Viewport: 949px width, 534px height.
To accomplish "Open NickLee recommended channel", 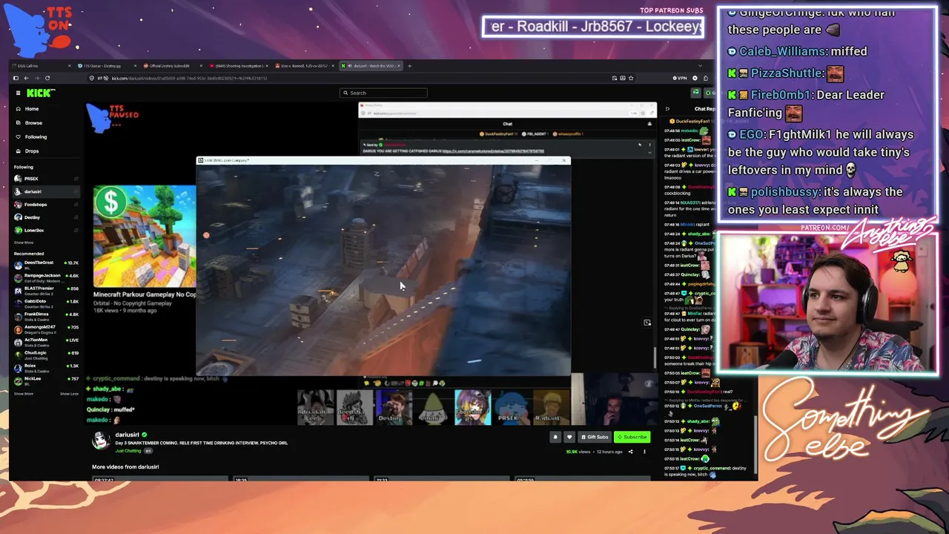I will point(46,380).
